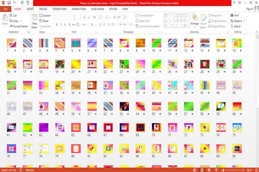Expand the Shape Outline dropdown
The height and width of the screenshot is (172, 259).
(218, 21)
